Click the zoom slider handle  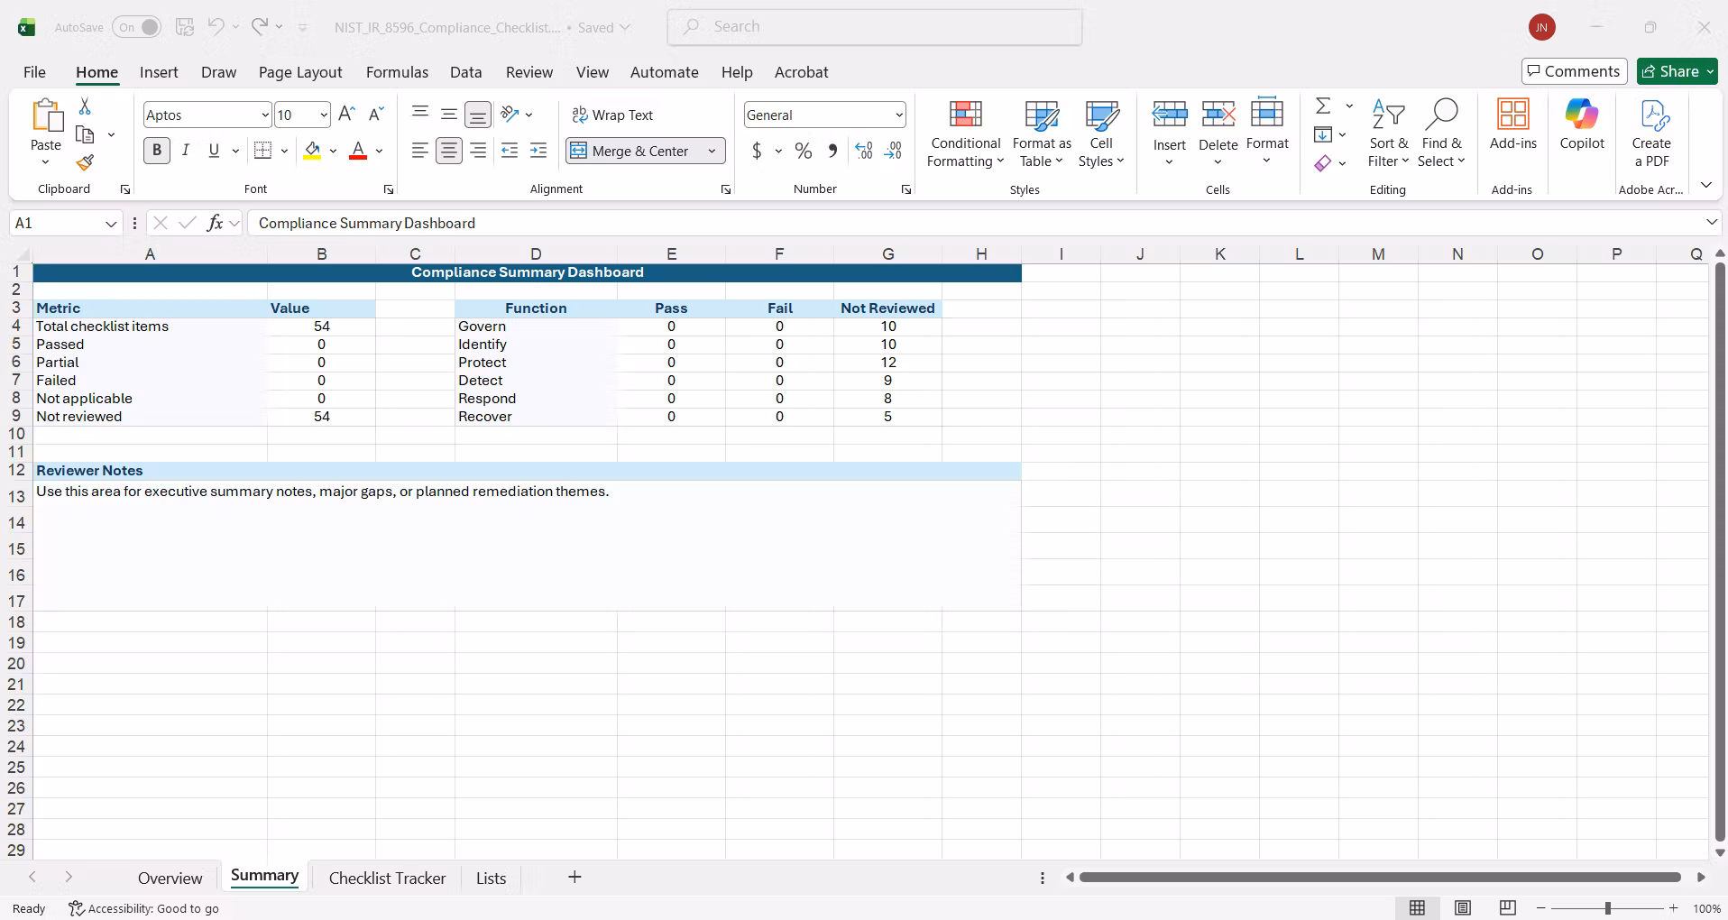[1607, 908]
